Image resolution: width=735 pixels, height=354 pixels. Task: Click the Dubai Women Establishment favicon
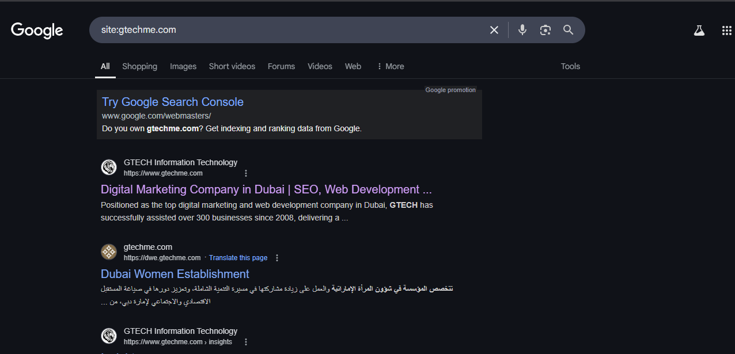109,252
